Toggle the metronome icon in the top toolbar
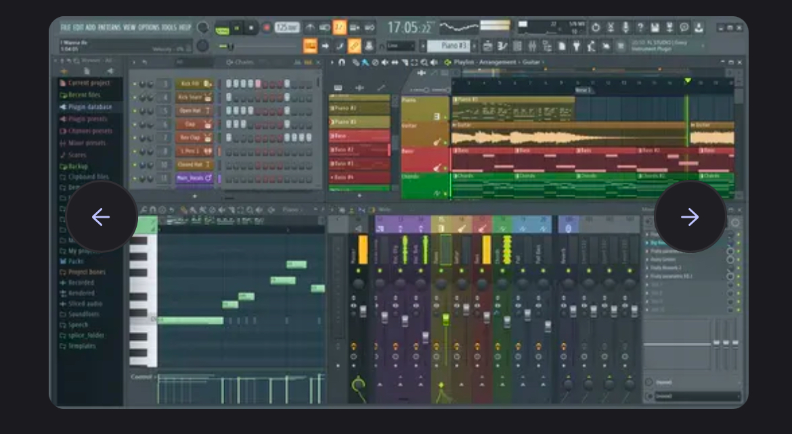 pos(310,27)
